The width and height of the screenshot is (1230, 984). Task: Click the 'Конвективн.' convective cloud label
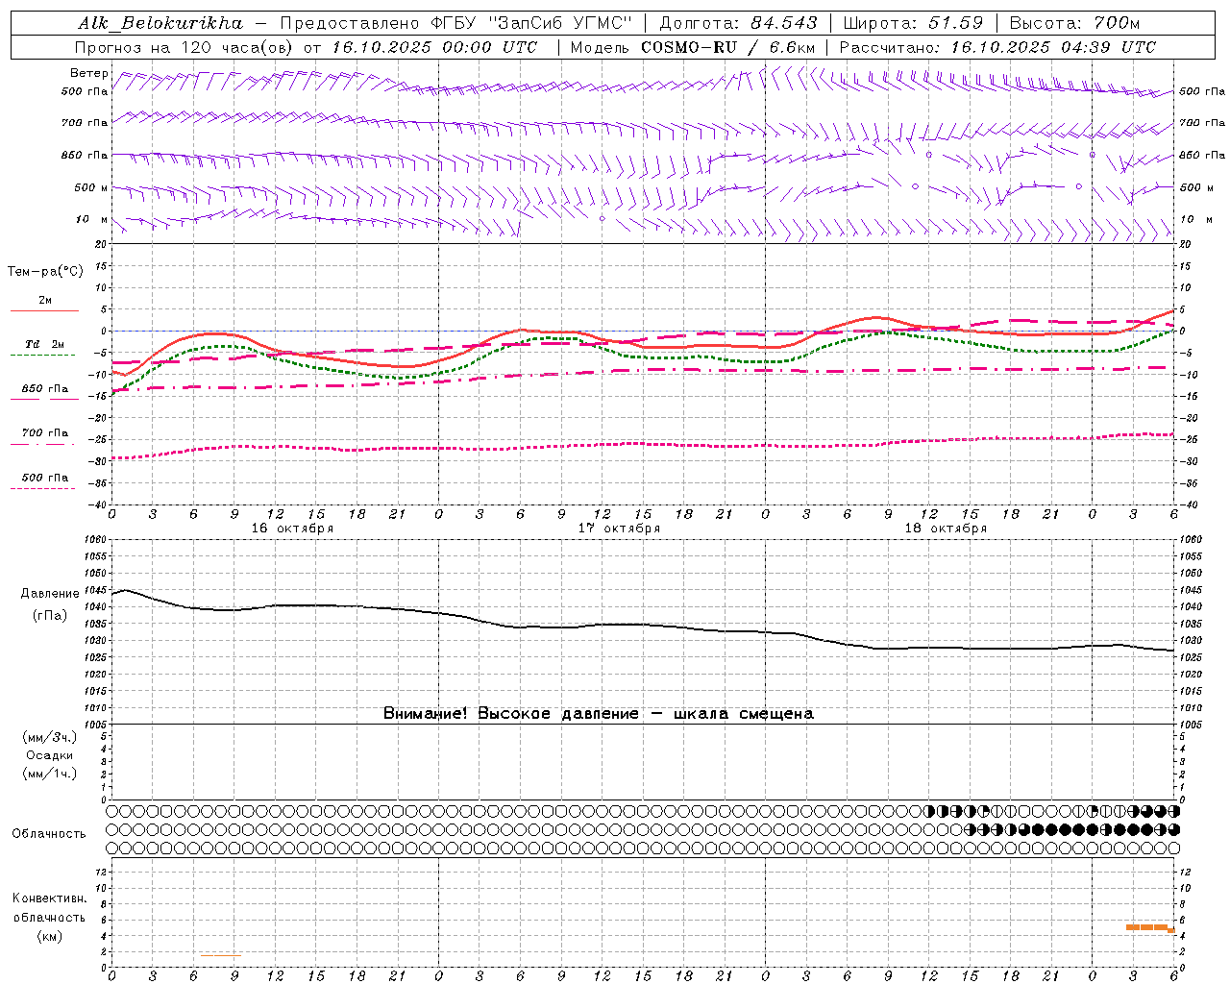[x=49, y=898]
